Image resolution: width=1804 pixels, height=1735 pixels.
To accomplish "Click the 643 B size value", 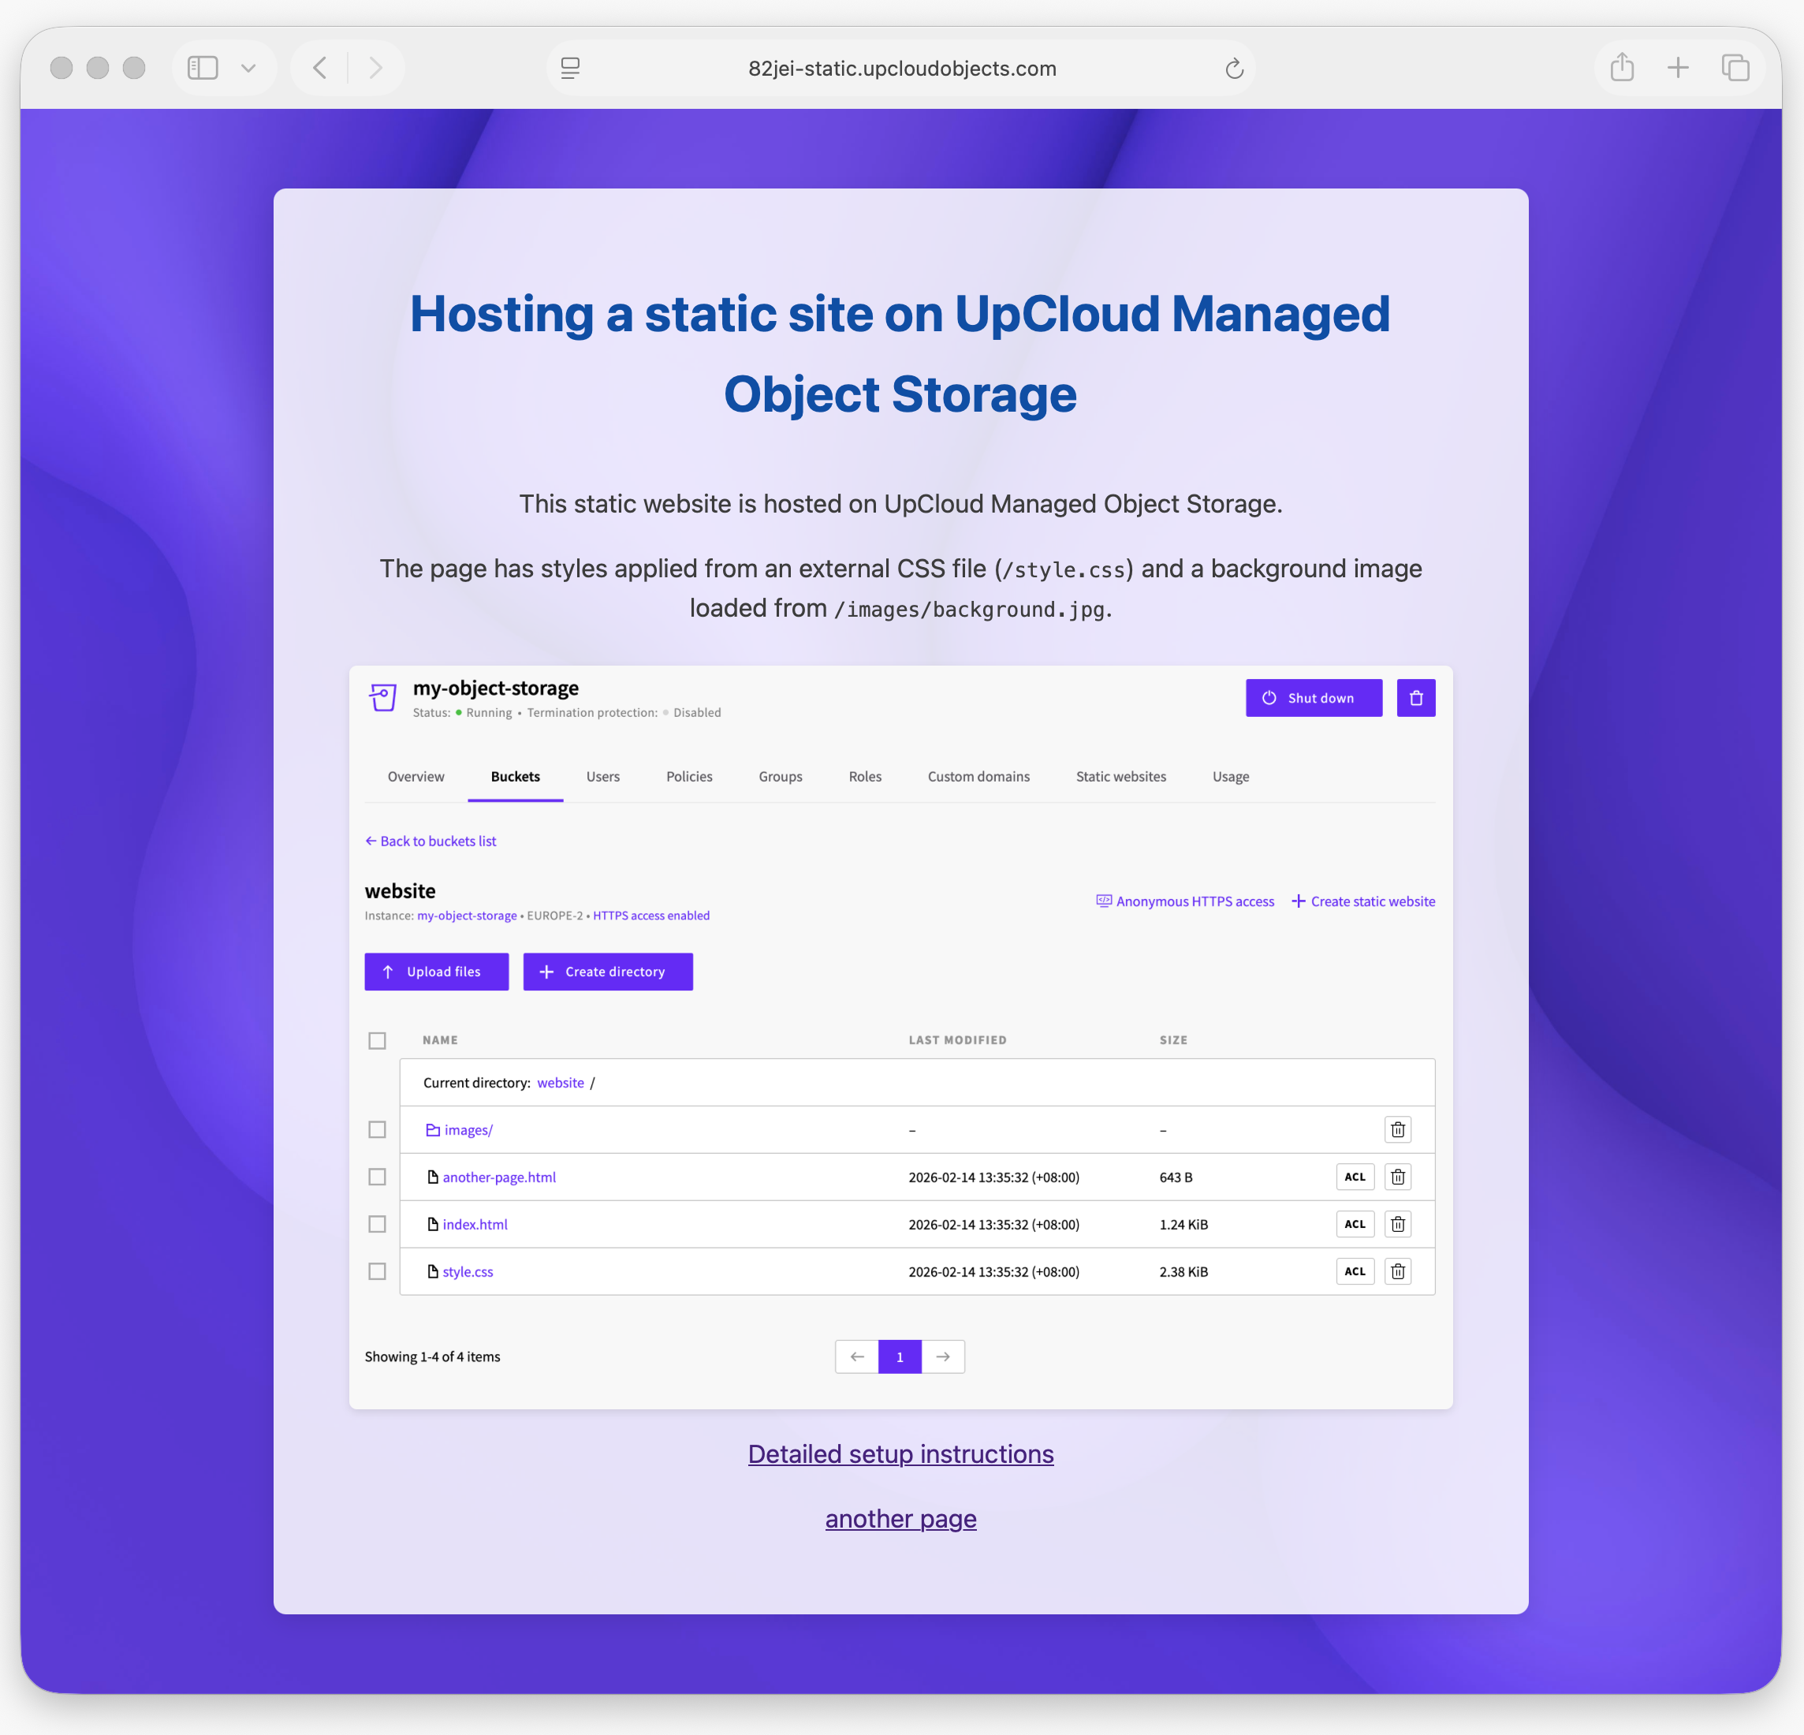I will (x=1176, y=1177).
